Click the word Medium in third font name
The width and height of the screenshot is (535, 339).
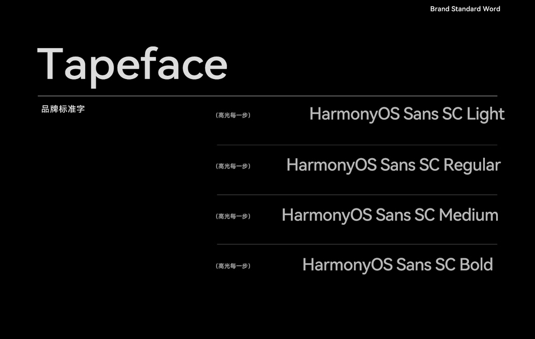coord(468,215)
